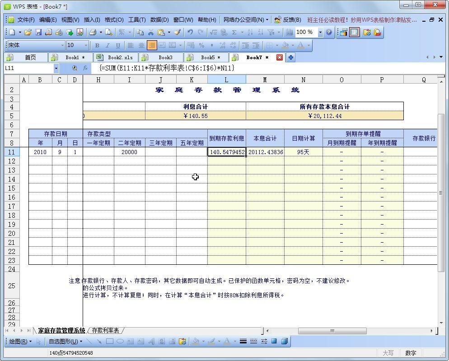Click the Save floppy disk icon
The height and width of the screenshot is (361, 449).
(38, 33)
